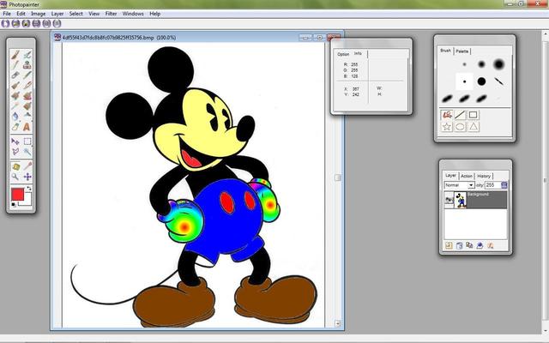Click the new document icon in top toolbar
549x343 pixels.
tap(5, 23)
